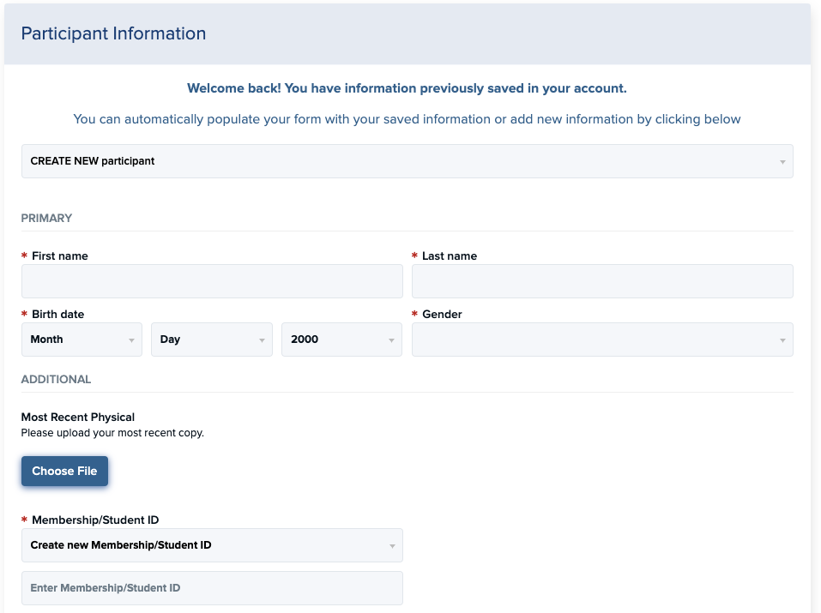Click the 'automatically populate your form' instruction text
The image size is (821, 613).
(407, 119)
